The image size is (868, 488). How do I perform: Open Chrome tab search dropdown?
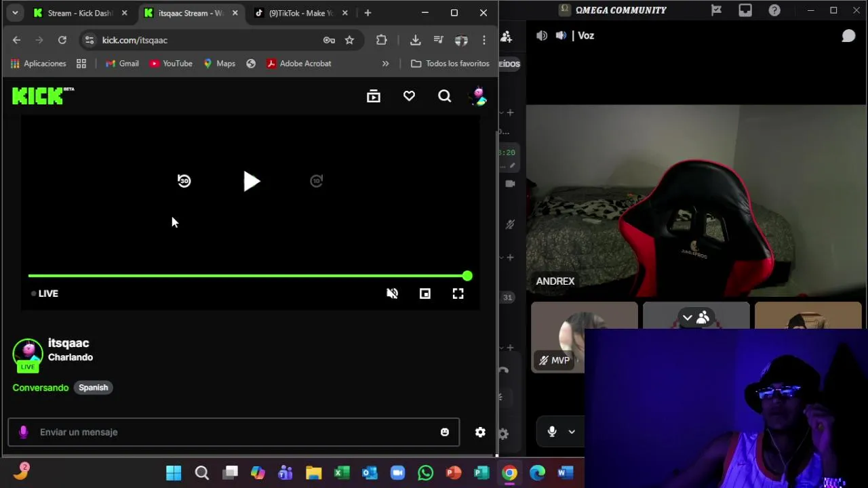point(15,13)
